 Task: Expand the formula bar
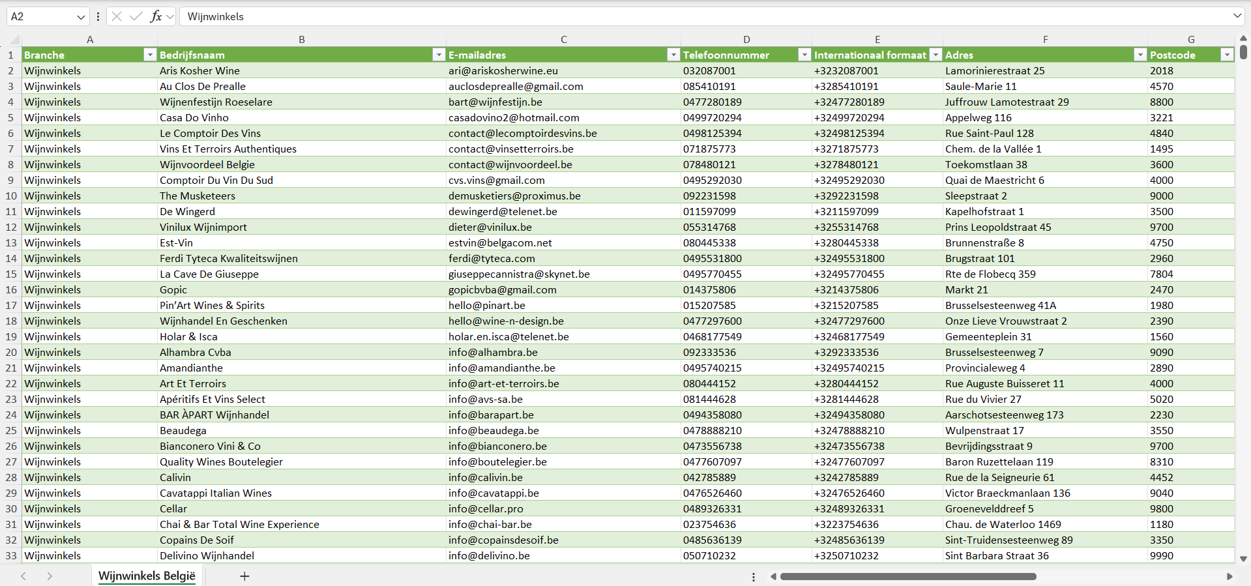click(x=1237, y=16)
